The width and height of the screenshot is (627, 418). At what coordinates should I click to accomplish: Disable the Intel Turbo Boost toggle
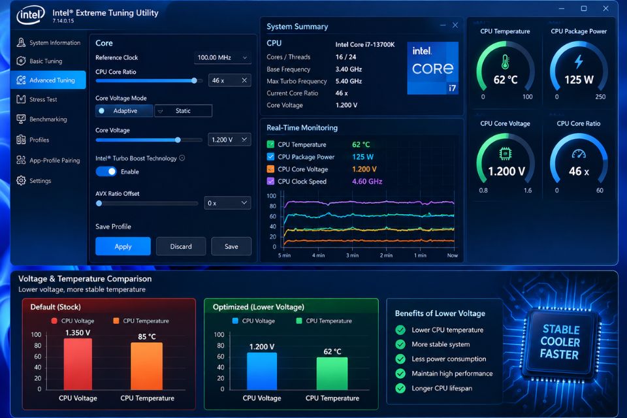pyautogui.click(x=106, y=172)
